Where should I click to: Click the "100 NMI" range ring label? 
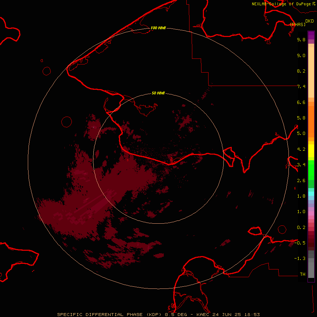tap(158, 28)
